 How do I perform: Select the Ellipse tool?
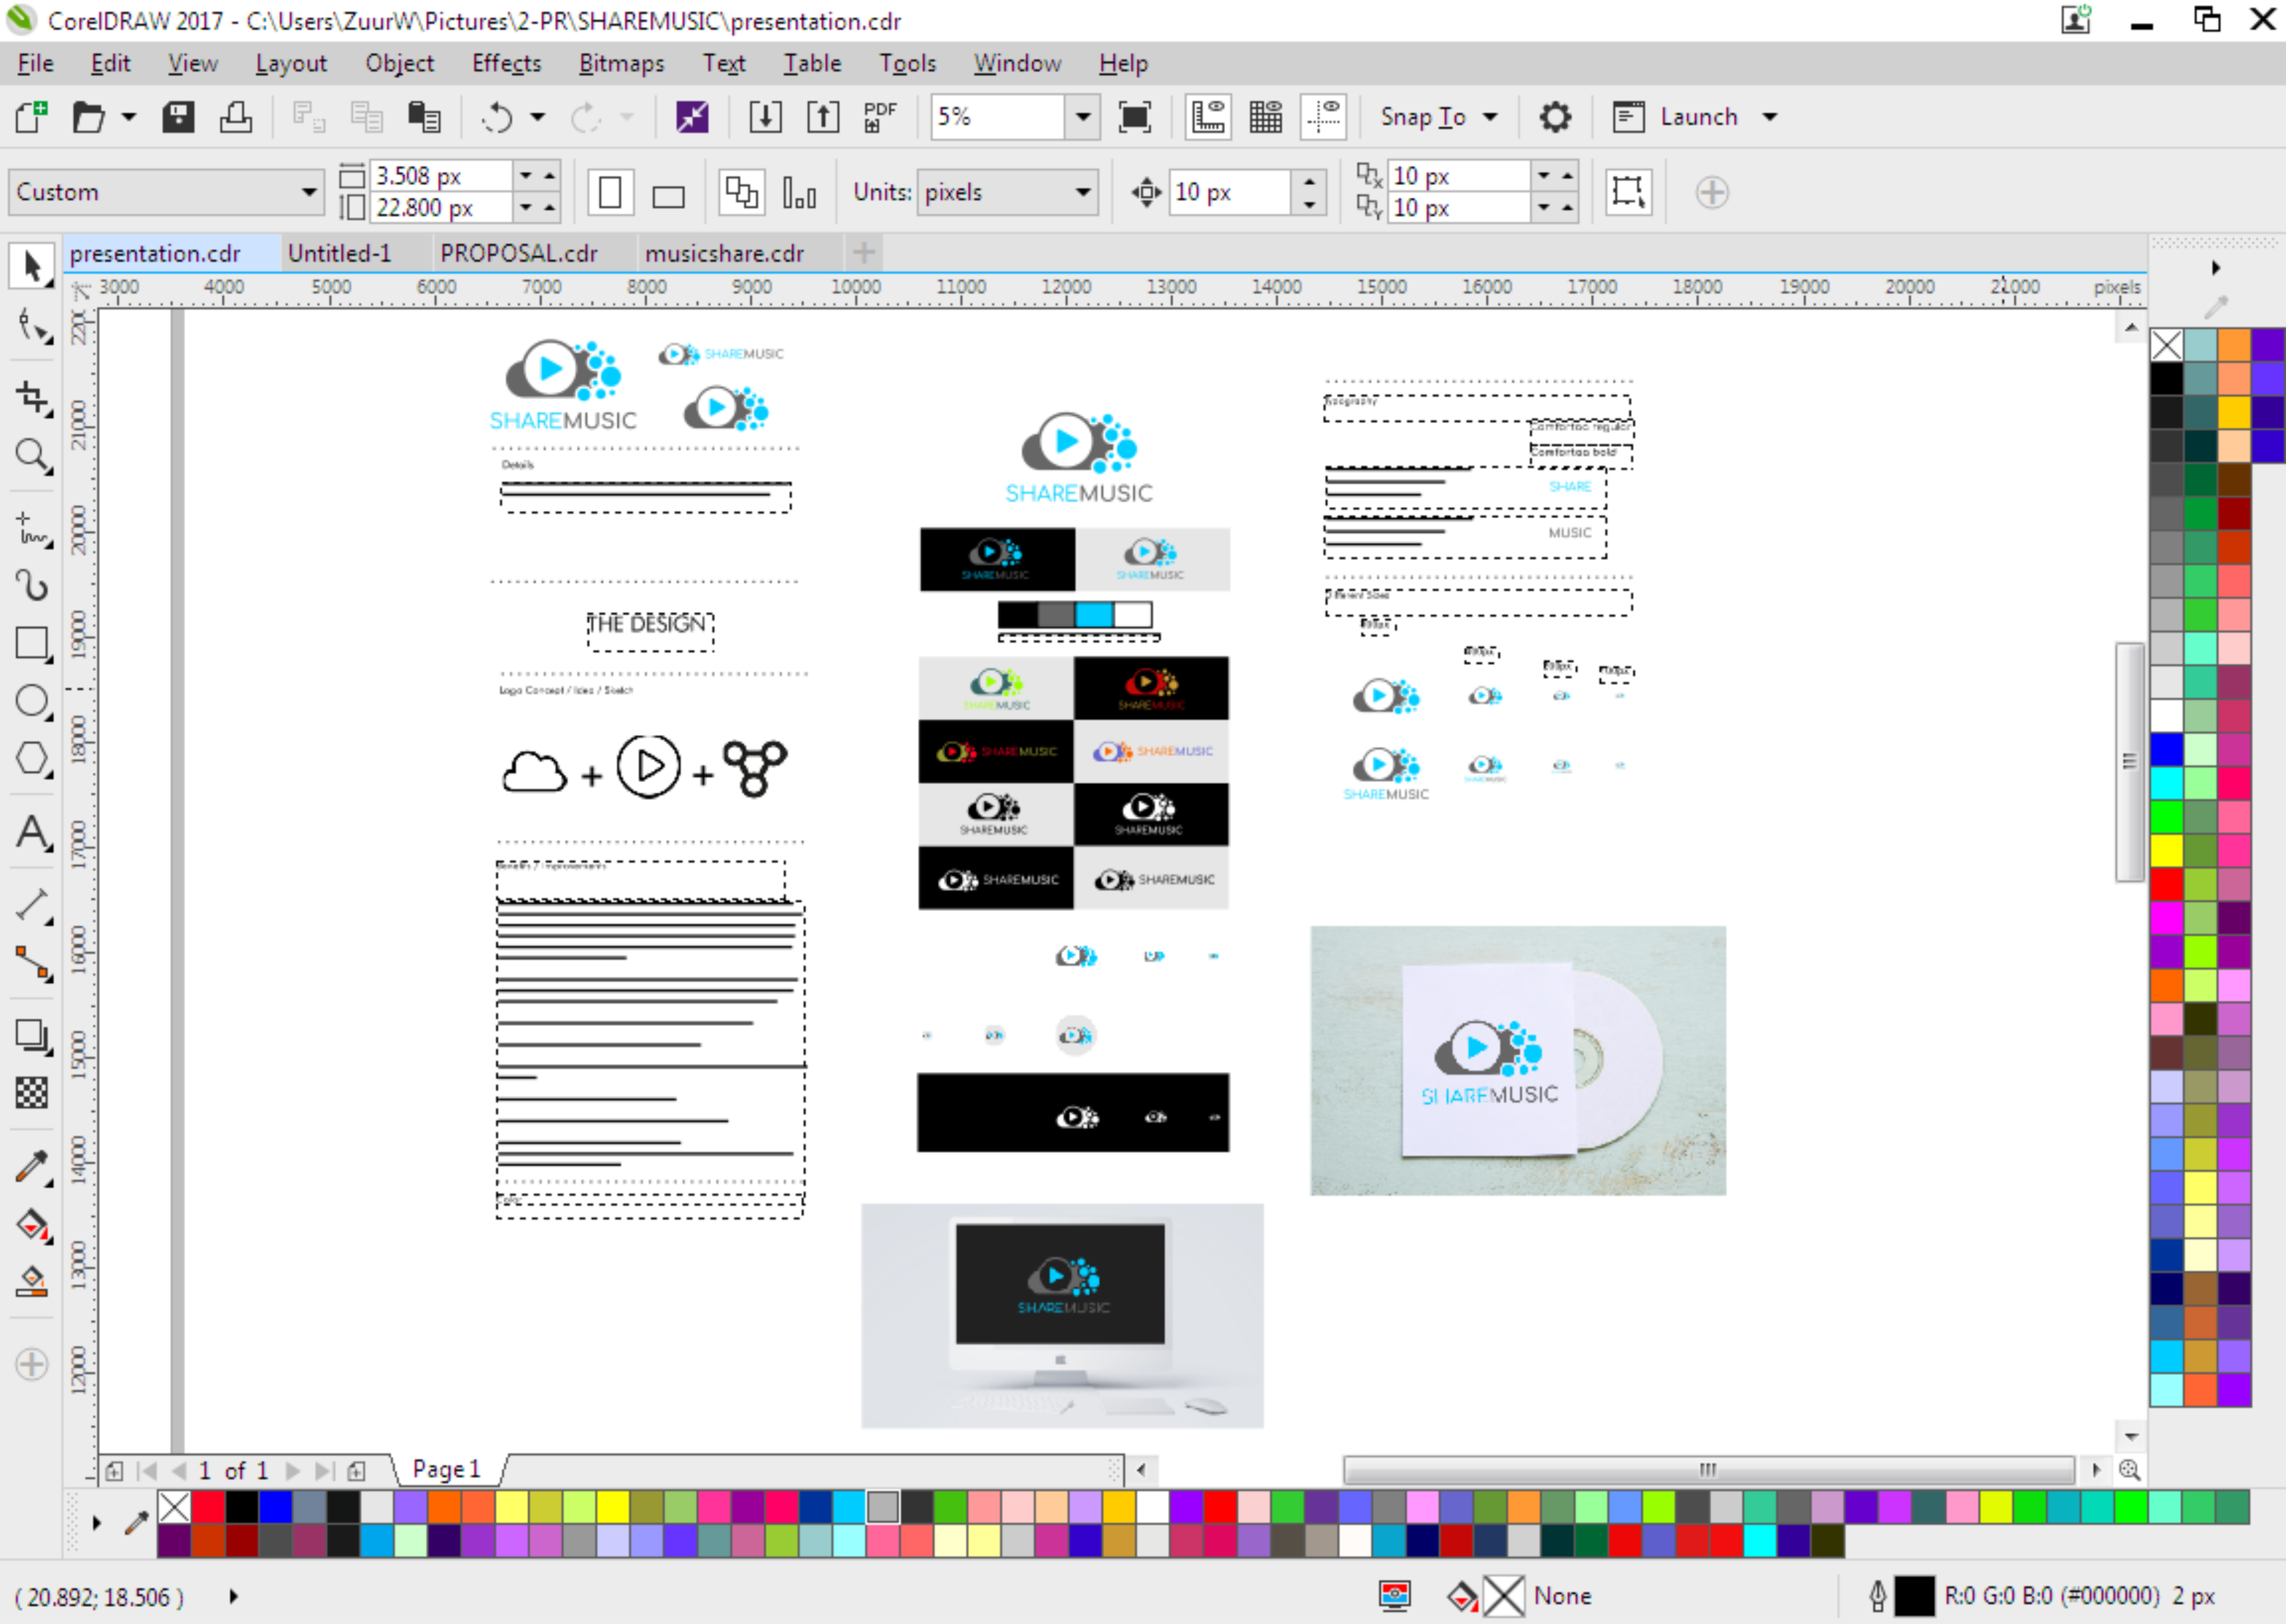pos(31,701)
